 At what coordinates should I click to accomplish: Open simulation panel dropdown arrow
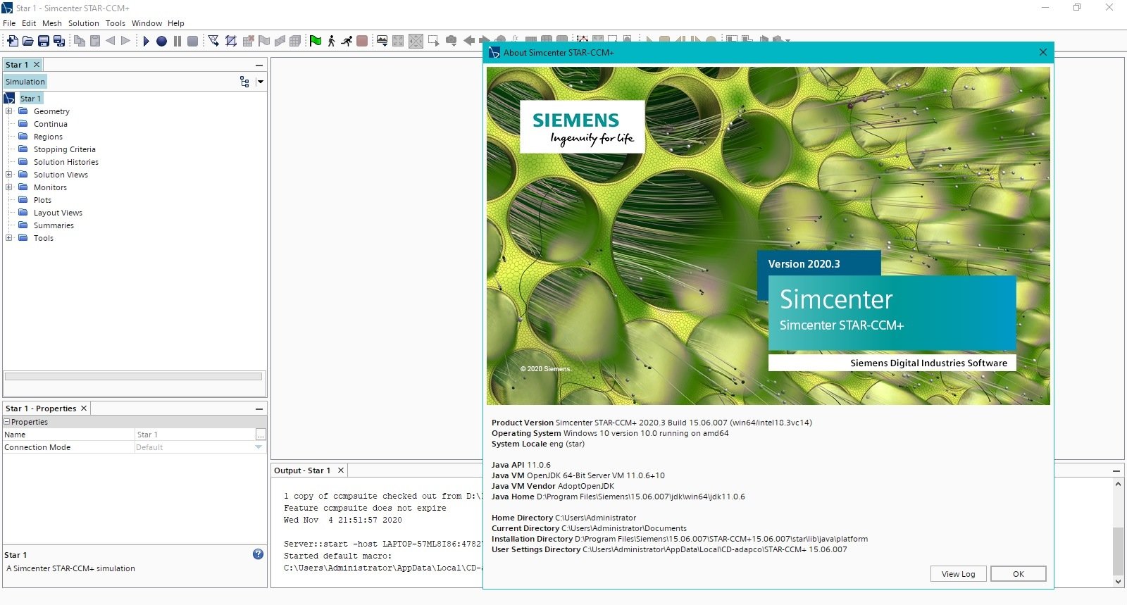pos(260,82)
